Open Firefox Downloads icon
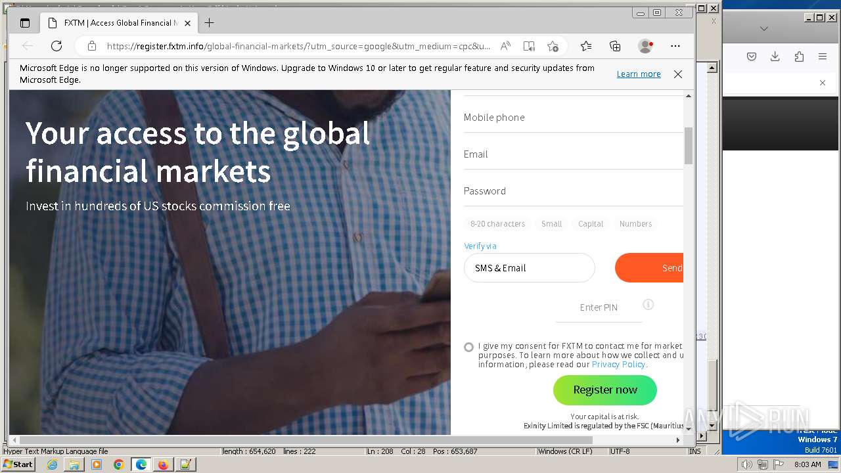This screenshot has width=841, height=473. pos(775,56)
